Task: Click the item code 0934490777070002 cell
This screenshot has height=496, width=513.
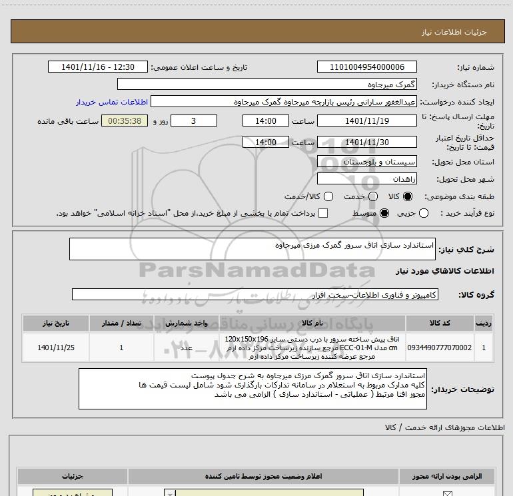Action: tap(440, 348)
